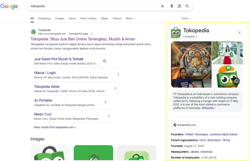Click Number of employees 4,700 (2019) text
Image resolution: width=250 pixels, height=161 pixels.
[x=194, y=157]
